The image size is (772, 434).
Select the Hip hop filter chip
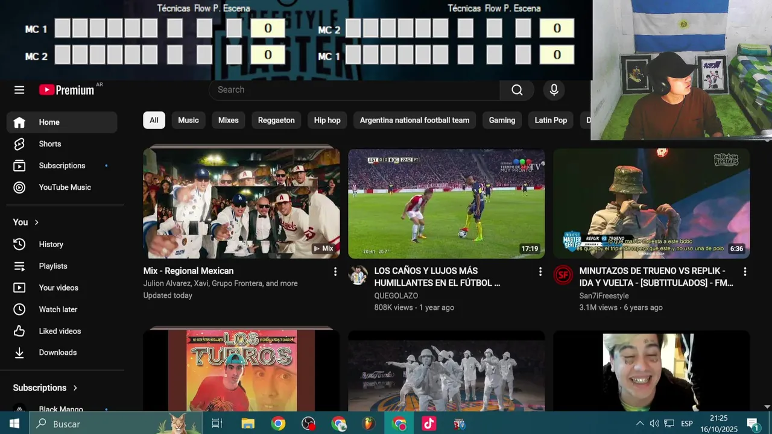327,120
